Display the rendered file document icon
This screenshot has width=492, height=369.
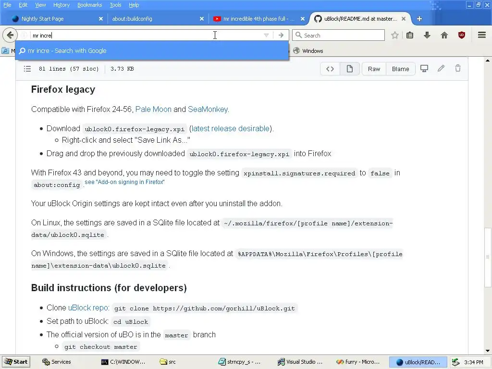(x=350, y=69)
